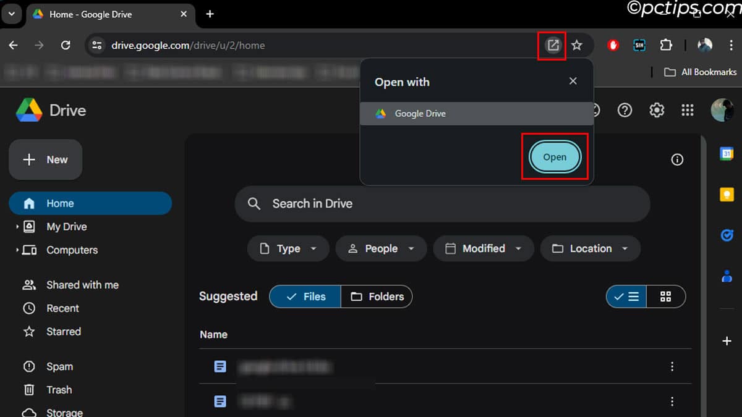Open more actions for second listed file
The image size is (742, 417).
point(672,402)
